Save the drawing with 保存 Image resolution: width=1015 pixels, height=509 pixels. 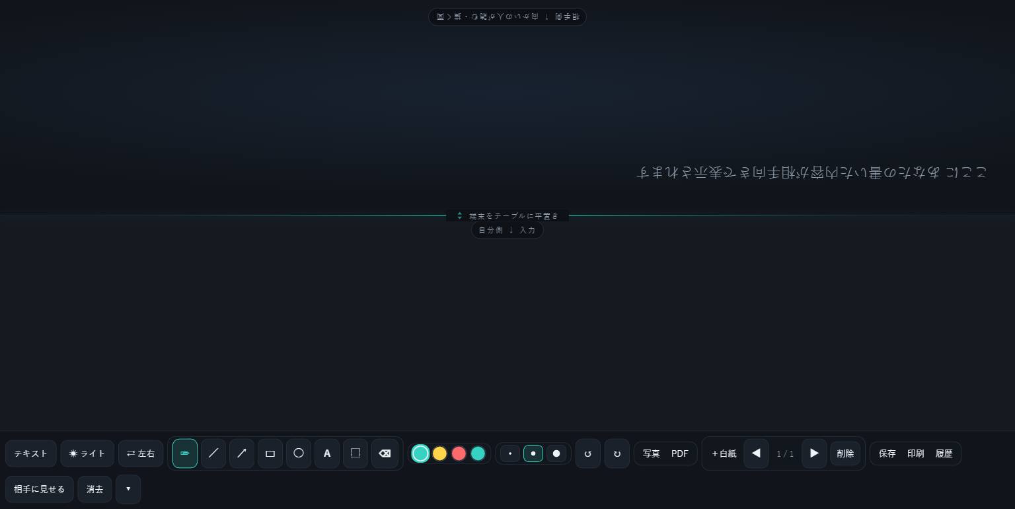(887, 453)
